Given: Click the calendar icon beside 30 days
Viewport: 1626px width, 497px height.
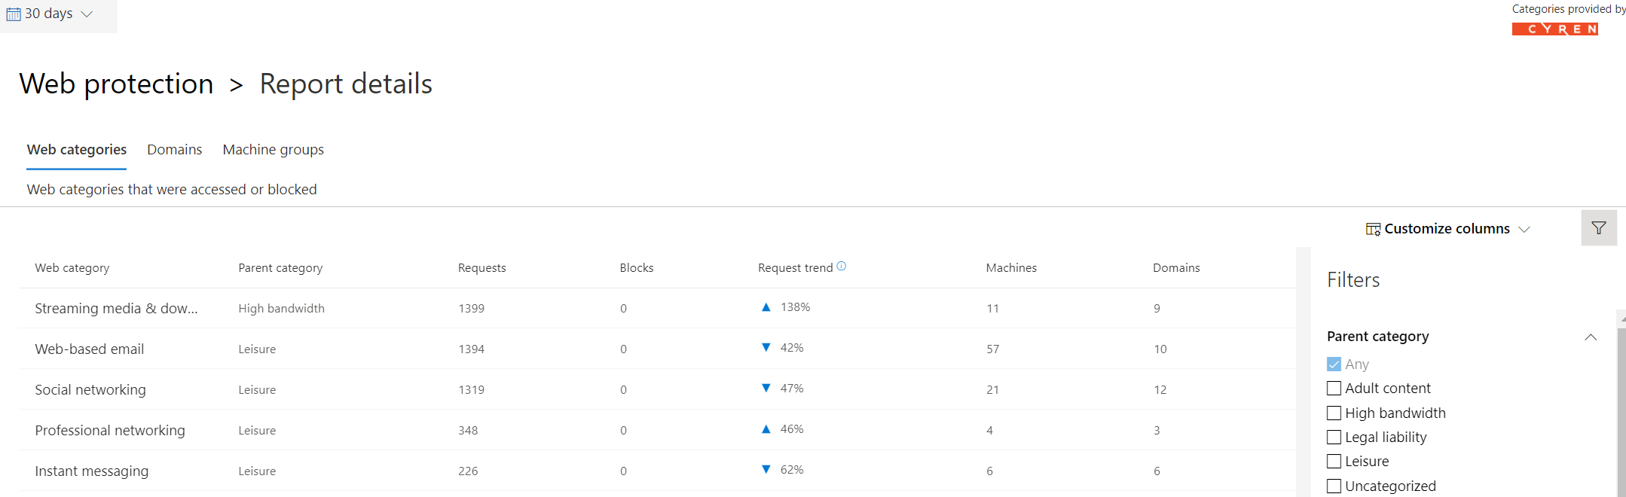Looking at the screenshot, I should tap(14, 14).
